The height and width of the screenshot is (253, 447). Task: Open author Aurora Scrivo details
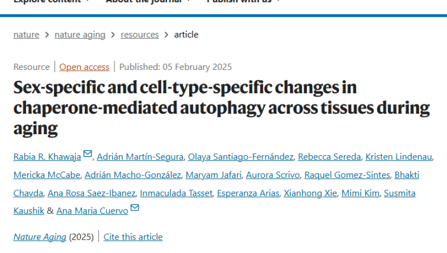273,175
